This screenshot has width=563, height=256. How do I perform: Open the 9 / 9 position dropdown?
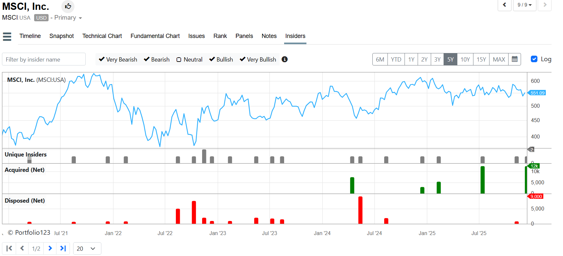(524, 5)
